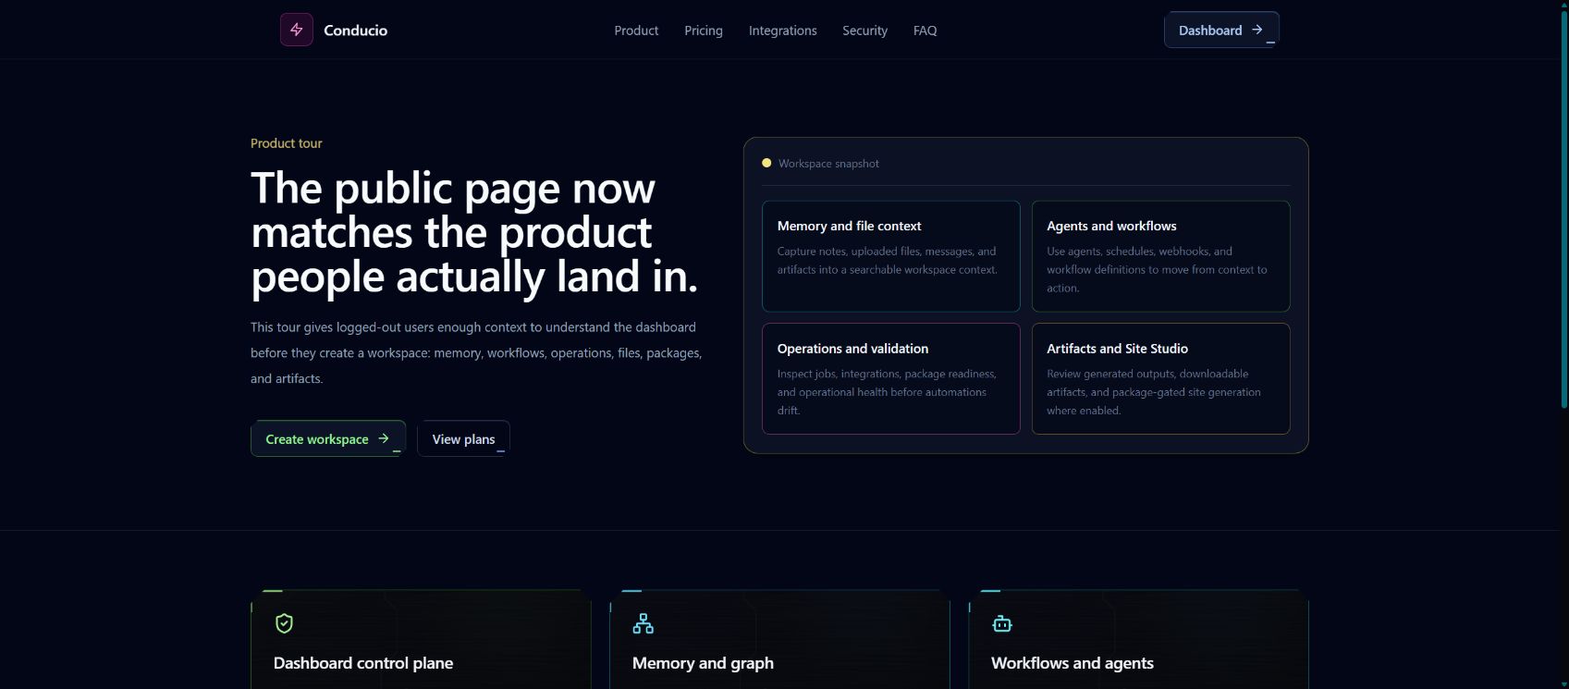The width and height of the screenshot is (1569, 689).
Task: Select the Agents and workflows card
Action: tap(1160, 256)
